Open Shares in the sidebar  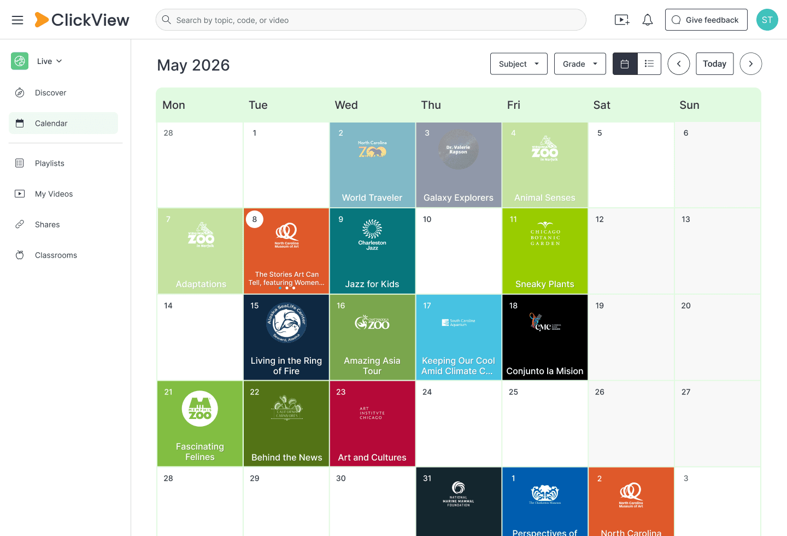click(x=63, y=224)
